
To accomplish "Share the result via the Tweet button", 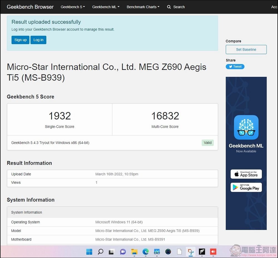I will click(235, 67).
